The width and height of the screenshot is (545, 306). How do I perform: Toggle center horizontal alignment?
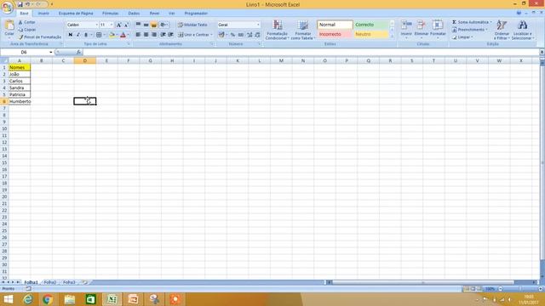tap(146, 35)
